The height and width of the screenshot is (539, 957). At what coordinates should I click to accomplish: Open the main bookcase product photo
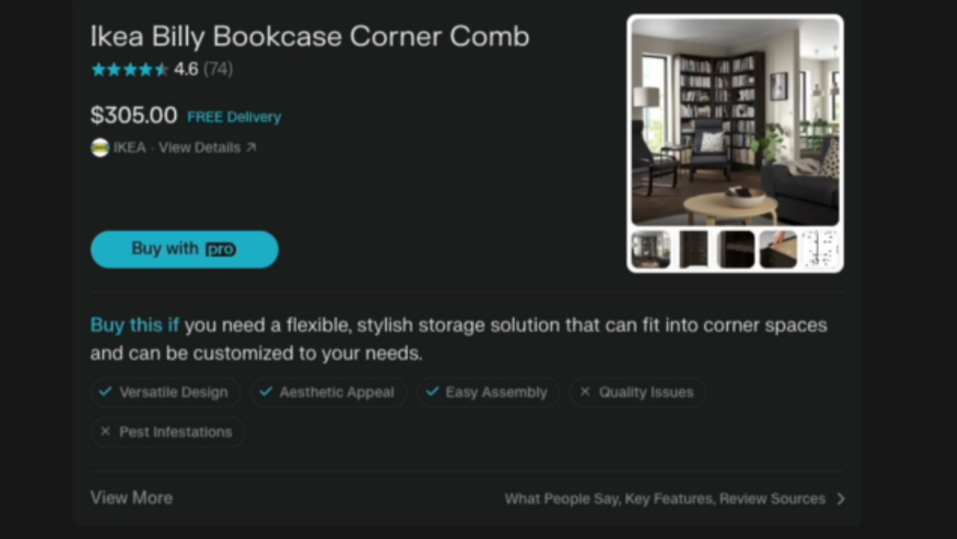pos(736,122)
